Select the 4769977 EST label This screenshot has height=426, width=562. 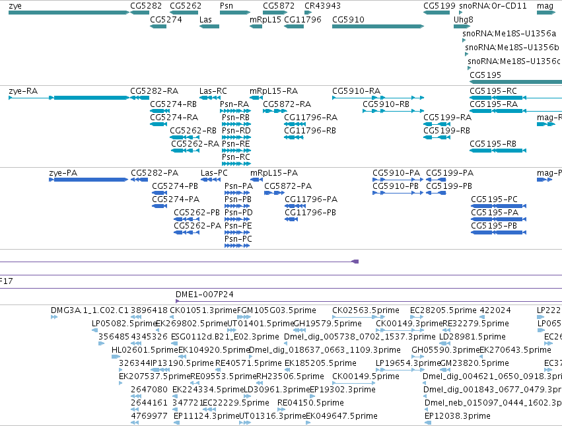point(149,415)
